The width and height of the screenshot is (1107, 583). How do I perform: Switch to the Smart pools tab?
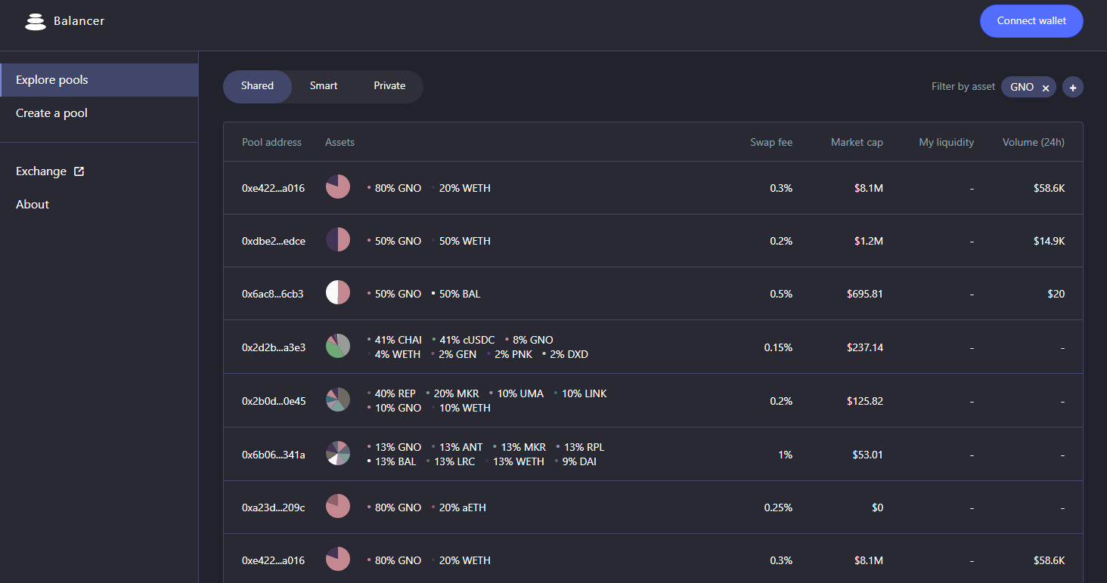point(324,86)
